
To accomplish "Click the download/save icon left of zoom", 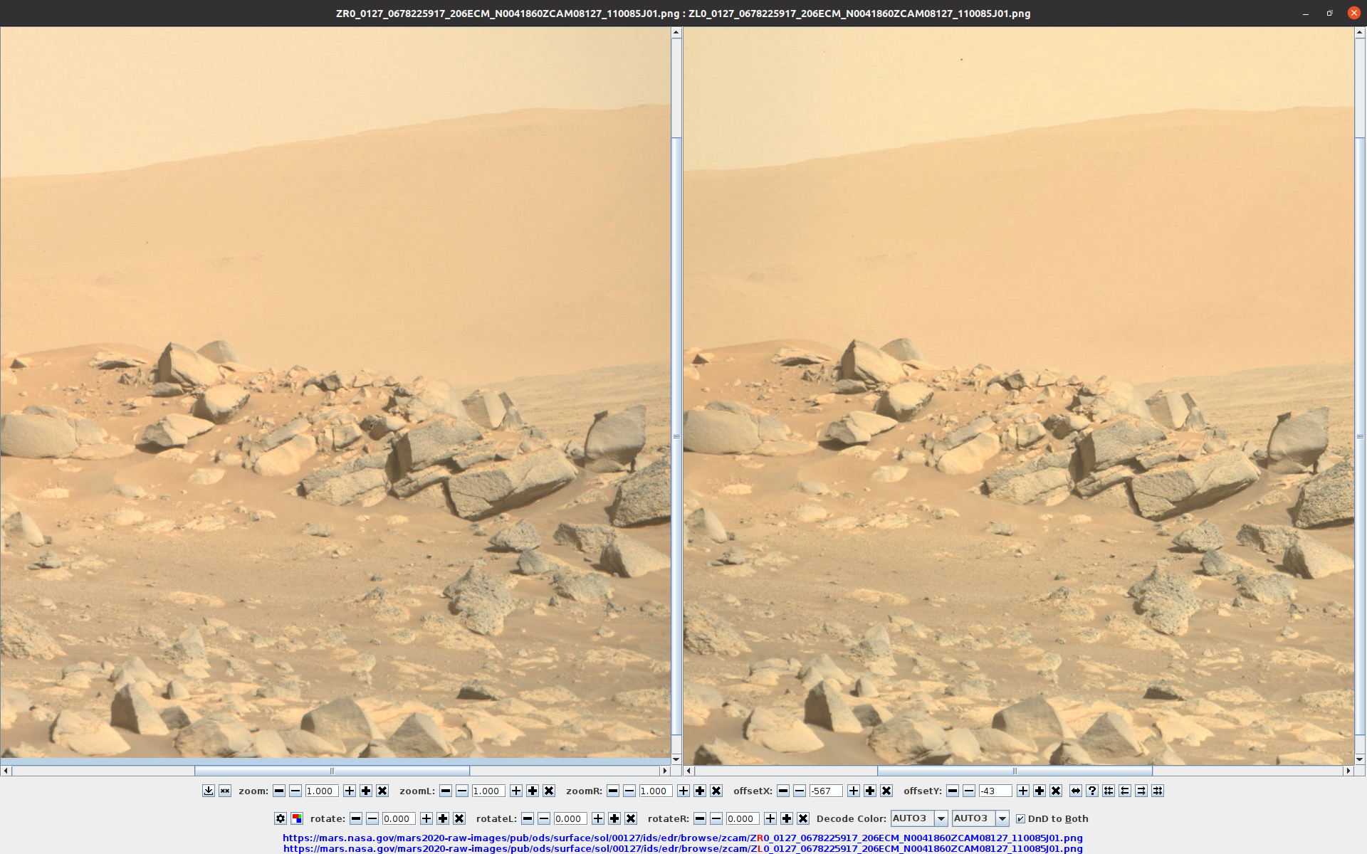I will click(208, 791).
